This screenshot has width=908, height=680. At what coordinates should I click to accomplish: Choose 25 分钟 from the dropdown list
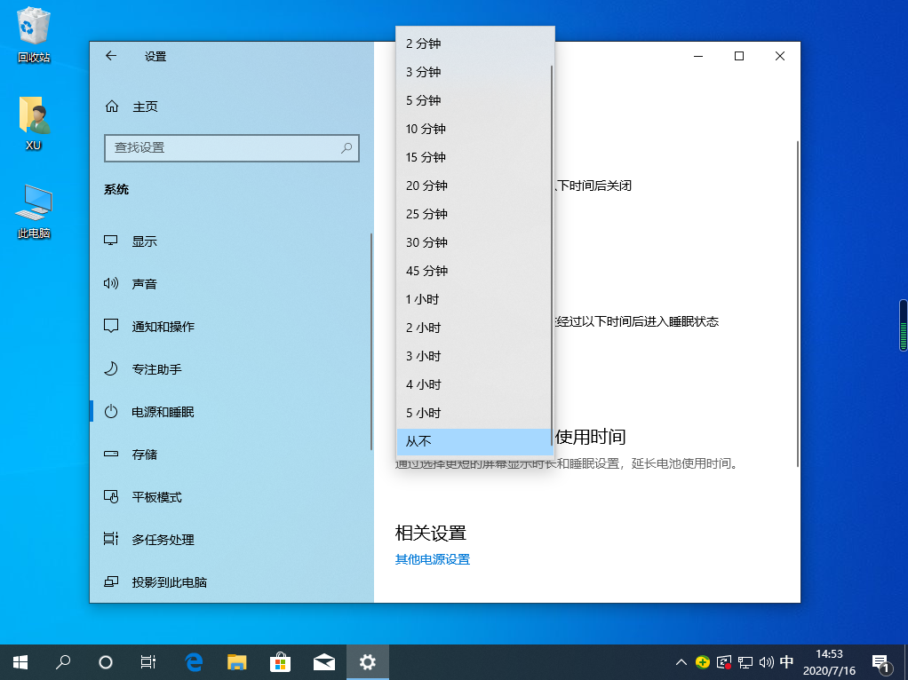474,214
